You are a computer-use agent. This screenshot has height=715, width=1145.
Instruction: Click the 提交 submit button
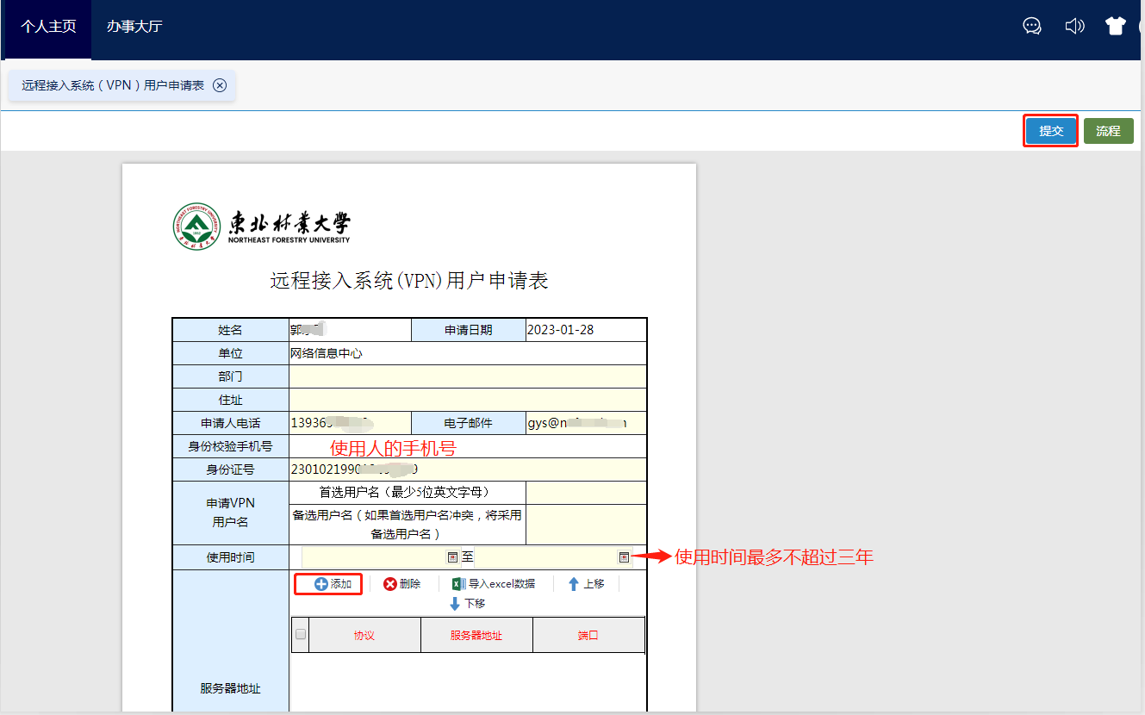coord(1051,131)
